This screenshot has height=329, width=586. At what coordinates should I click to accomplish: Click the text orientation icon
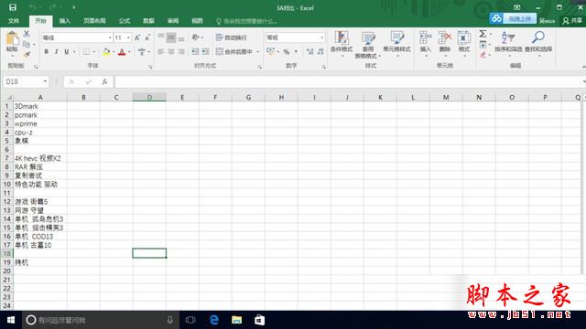(x=195, y=37)
